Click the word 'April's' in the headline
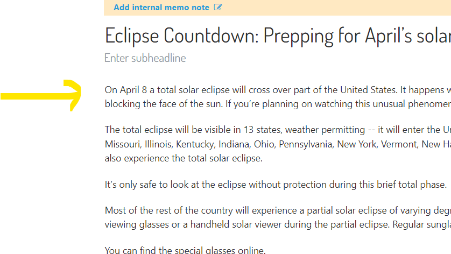451x254 pixels. (388, 36)
